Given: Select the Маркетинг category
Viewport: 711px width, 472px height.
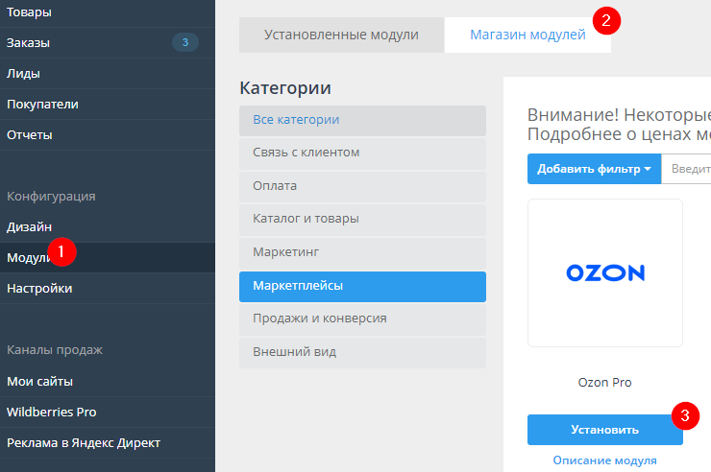Looking at the screenshot, I should coord(362,253).
